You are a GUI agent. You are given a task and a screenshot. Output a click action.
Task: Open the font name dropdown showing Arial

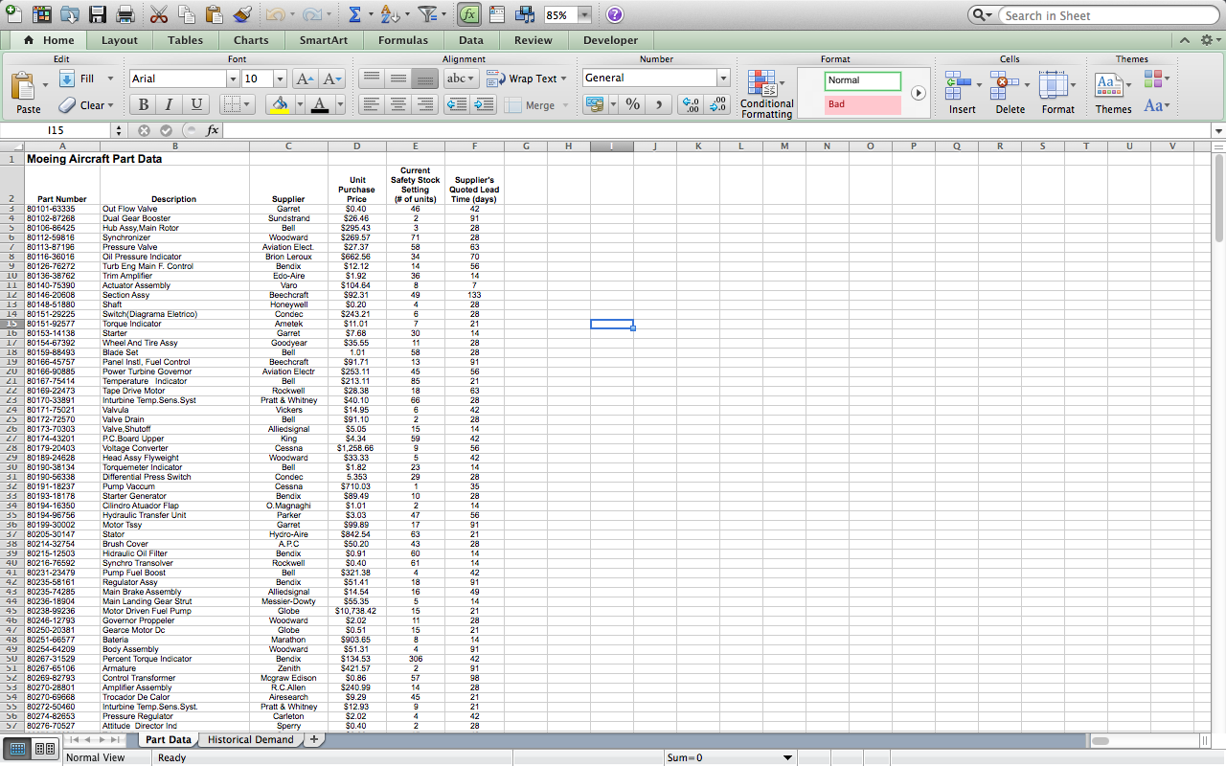(231, 79)
